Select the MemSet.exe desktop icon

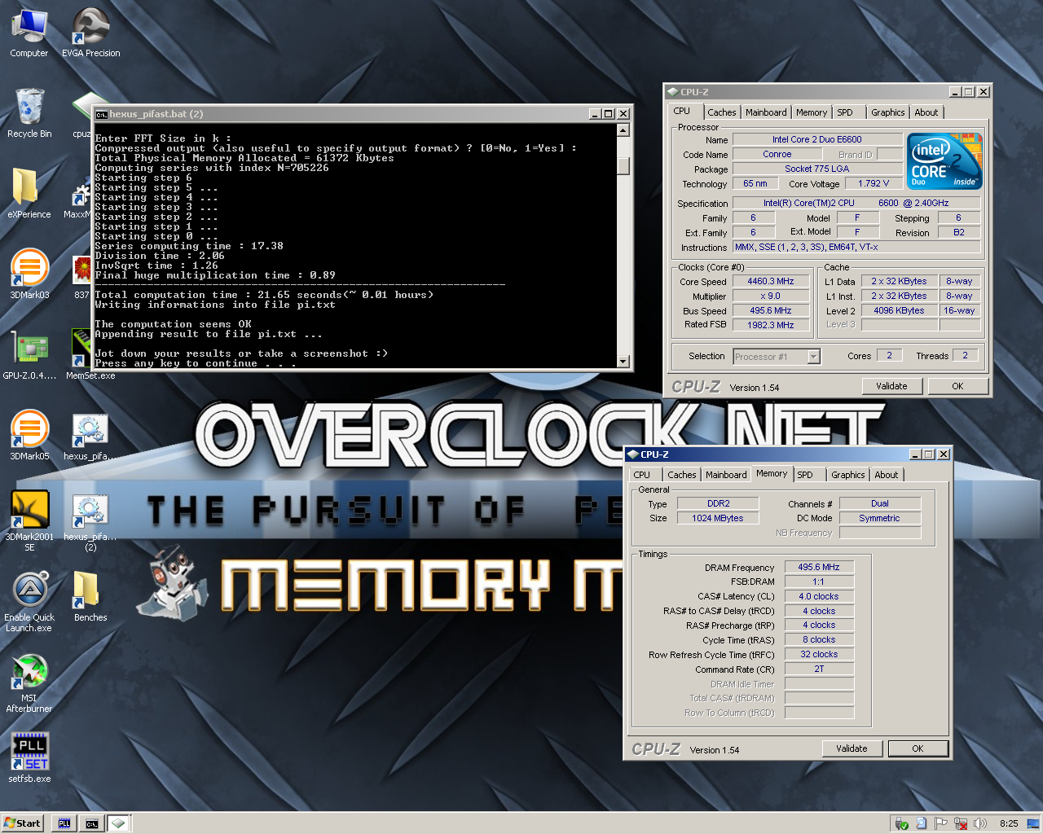pos(90,354)
